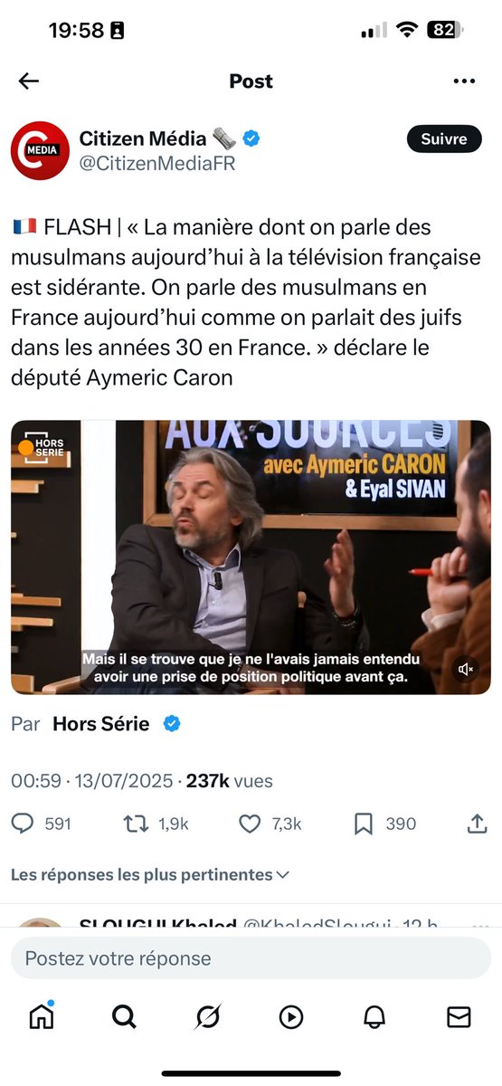Open the Hors Série profile link

click(x=101, y=724)
